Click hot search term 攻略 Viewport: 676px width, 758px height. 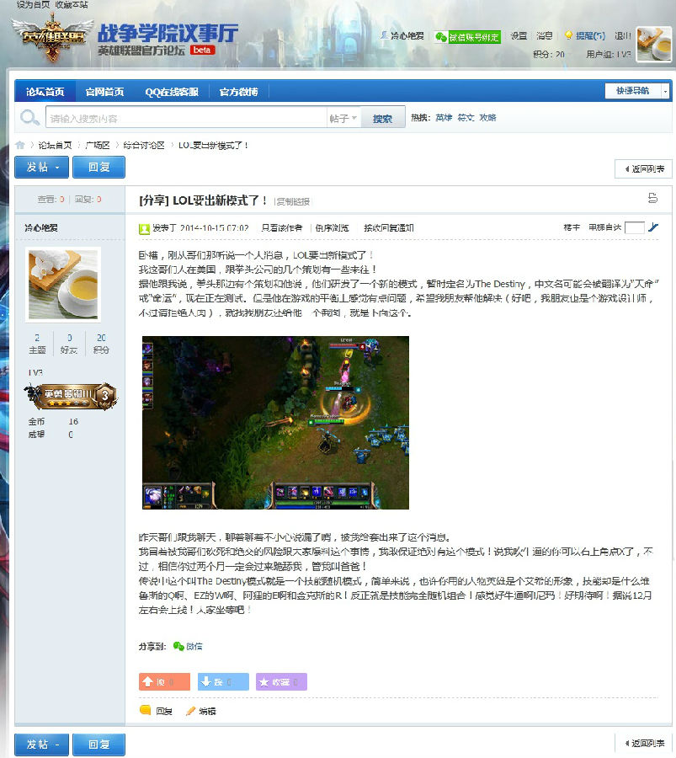[x=488, y=117]
